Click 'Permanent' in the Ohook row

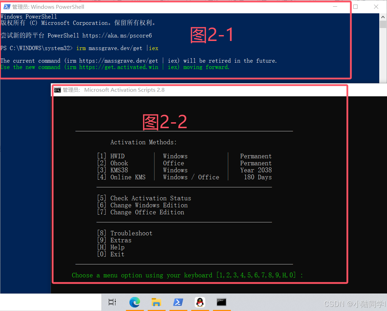click(256, 163)
